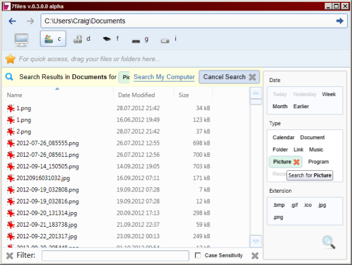The height and width of the screenshot is (265, 352).
Task: Go back with the left arrow
Action: point(12,21)
